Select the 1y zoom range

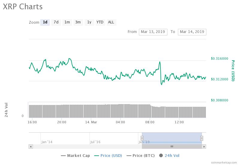(89, 22)
